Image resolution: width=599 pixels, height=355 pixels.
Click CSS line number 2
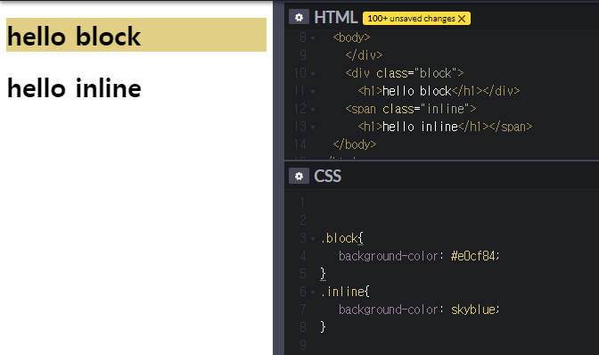click(303, 220)
